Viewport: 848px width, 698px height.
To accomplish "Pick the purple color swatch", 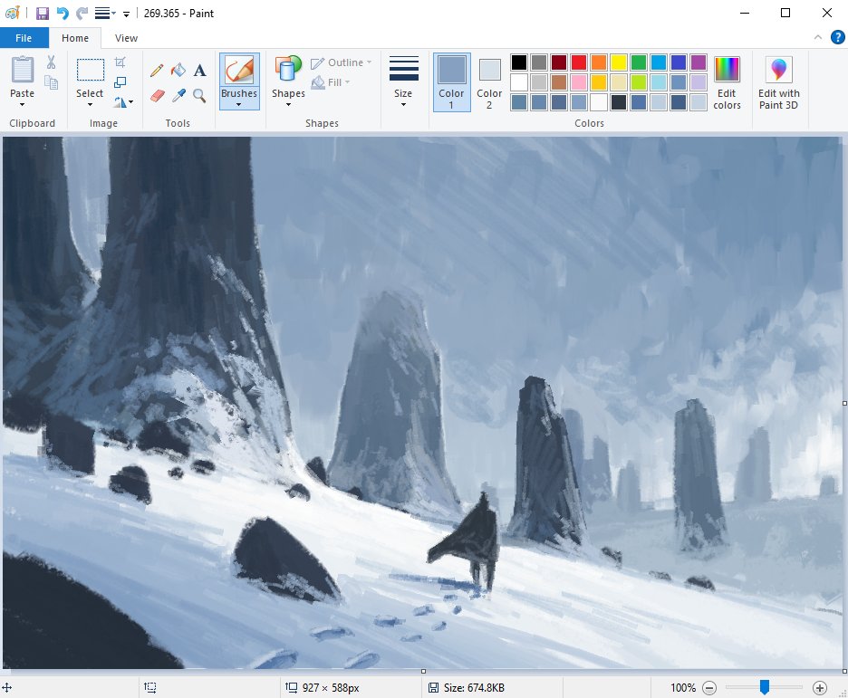I will pyautogui.click(x=699, y=62).
